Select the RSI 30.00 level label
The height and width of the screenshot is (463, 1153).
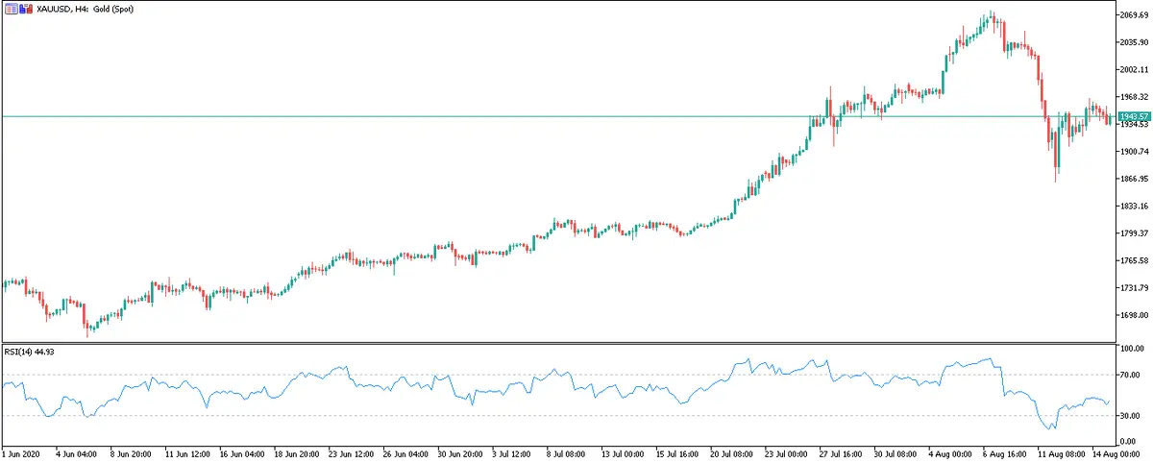1130,416
